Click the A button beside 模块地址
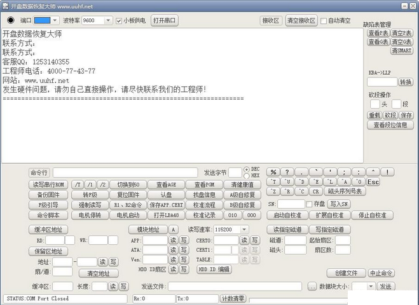 [174, 230]
